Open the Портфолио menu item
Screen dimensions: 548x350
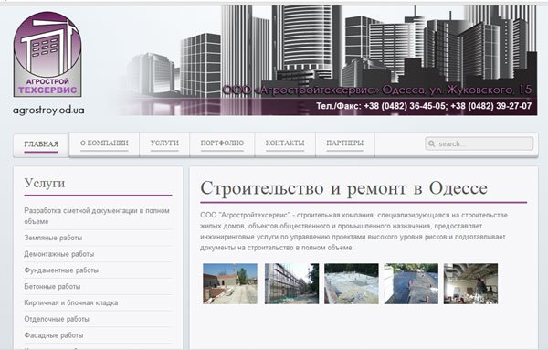(222, 143)
